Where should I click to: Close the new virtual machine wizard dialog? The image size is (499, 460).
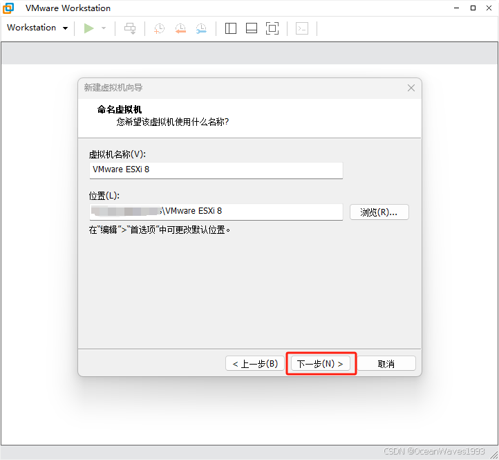click(x=411, y=88)
